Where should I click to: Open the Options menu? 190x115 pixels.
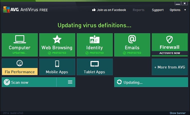[x=175, y=10]
